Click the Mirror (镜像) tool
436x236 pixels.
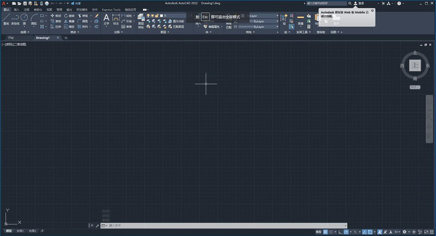69,21
